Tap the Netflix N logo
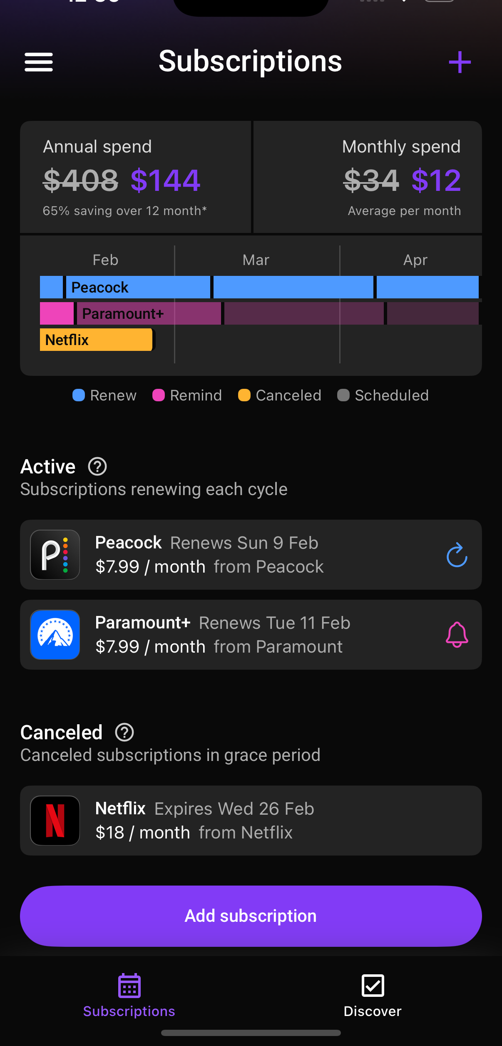 pyautogui.click(x=55, y=821)
